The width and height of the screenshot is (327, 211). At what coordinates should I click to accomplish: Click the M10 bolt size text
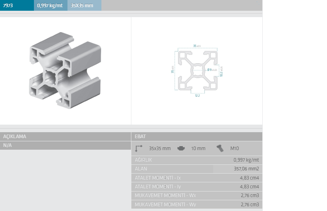click(234, 148)
